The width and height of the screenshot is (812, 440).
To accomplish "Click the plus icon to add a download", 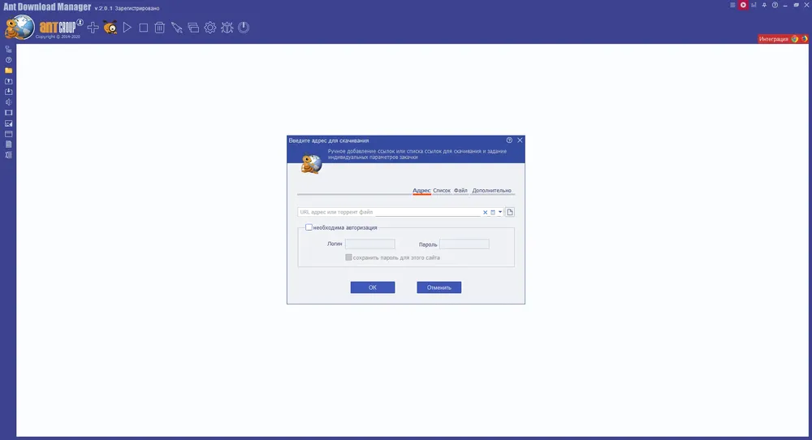I will coord(93,28).
